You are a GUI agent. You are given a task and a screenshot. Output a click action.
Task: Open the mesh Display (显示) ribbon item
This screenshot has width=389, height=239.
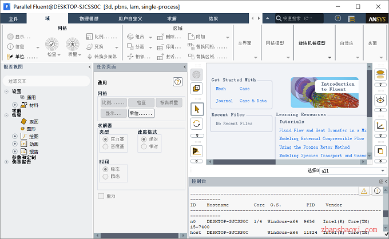click(x=19, y=37)
